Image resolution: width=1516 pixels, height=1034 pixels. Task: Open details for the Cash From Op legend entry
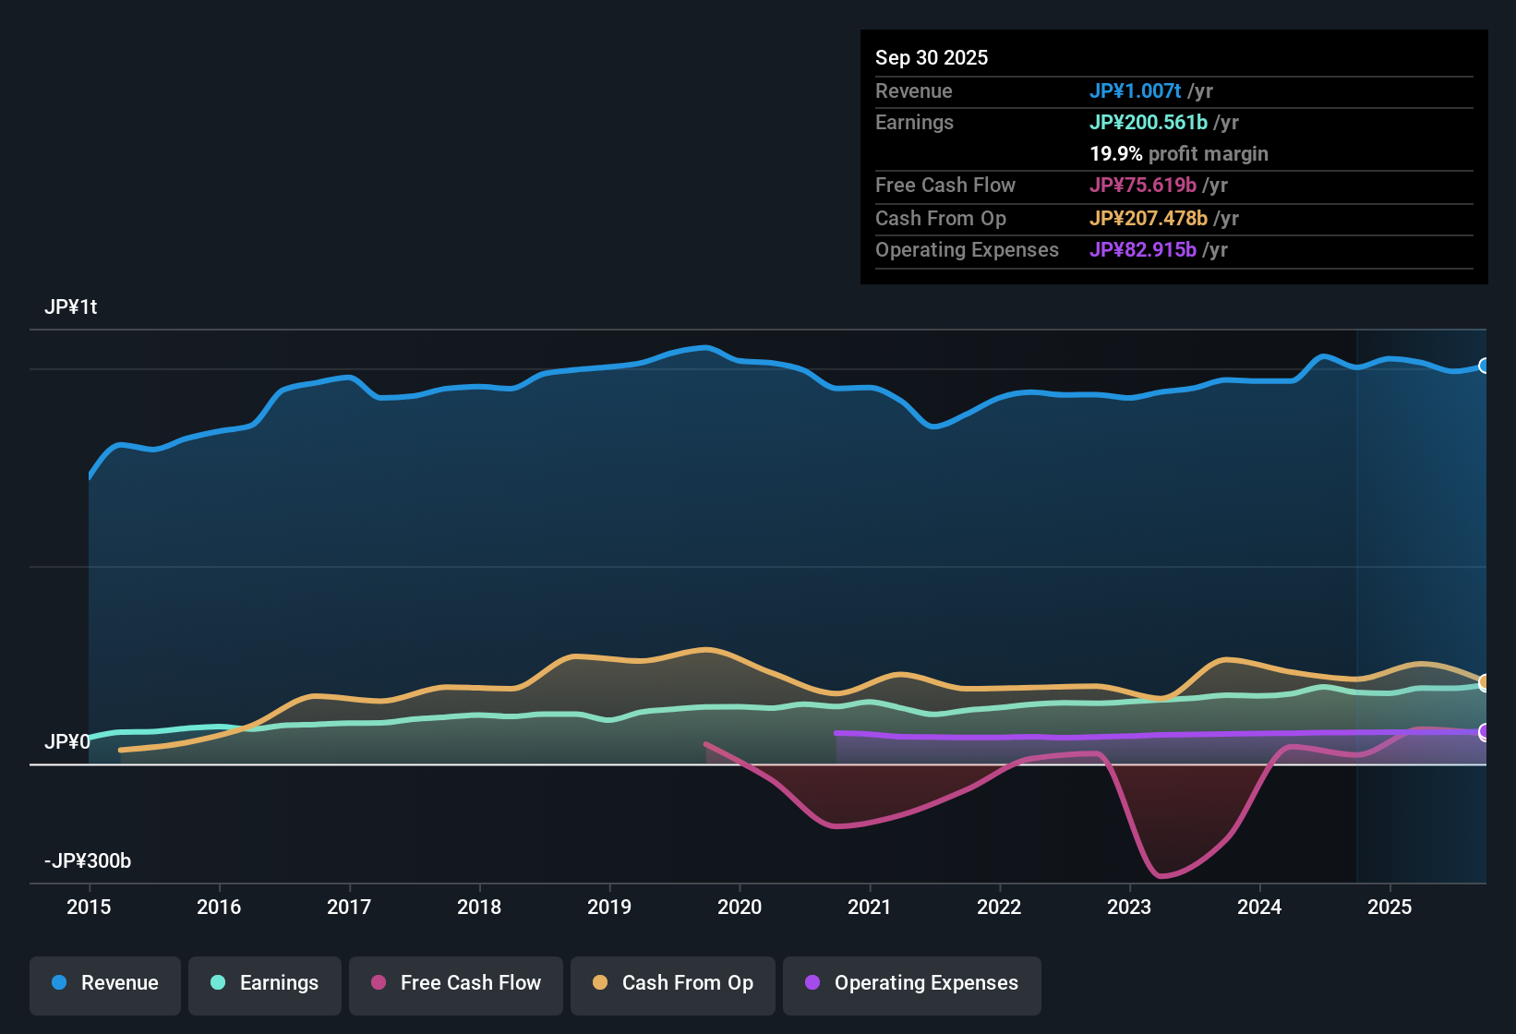click(x=672, y=983)
